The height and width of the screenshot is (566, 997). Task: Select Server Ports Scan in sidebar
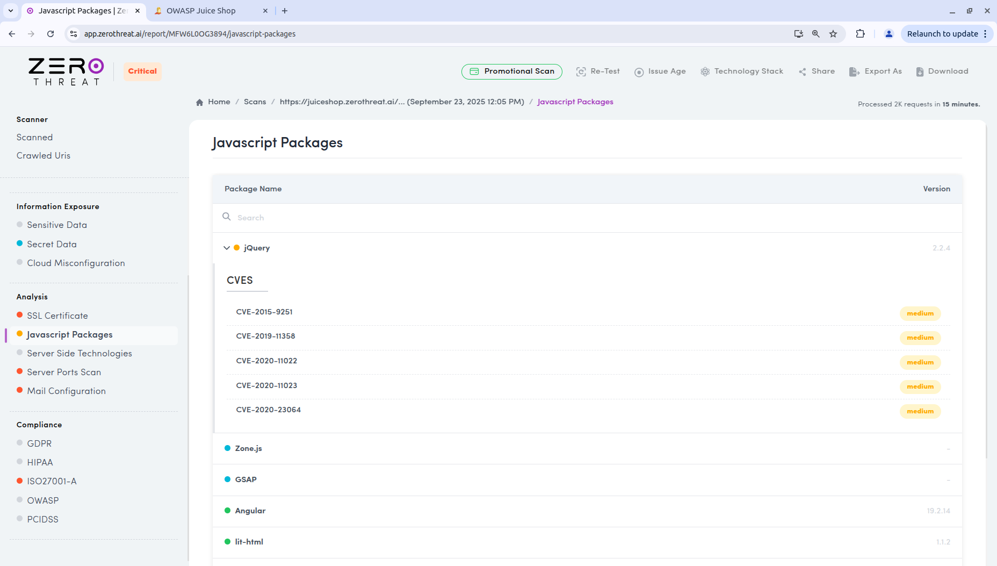pos(64,372)
